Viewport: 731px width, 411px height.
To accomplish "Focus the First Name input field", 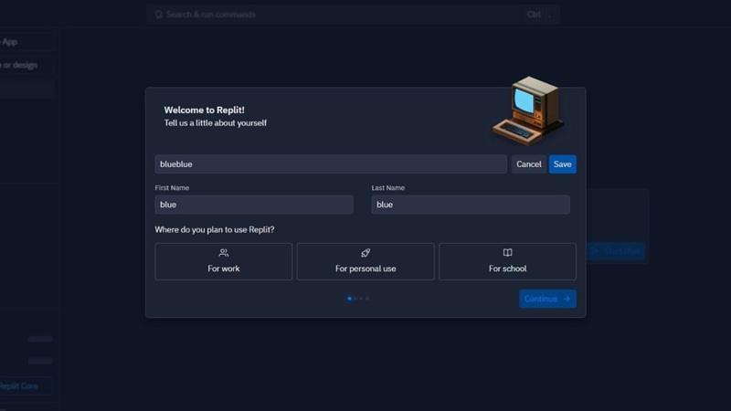I will coord(254,205).
